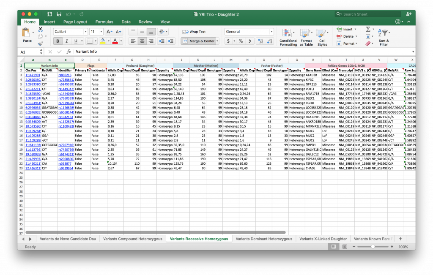Click the Clear eraser icon
This screenshot has height=275, width=433.
coord(368,44)
